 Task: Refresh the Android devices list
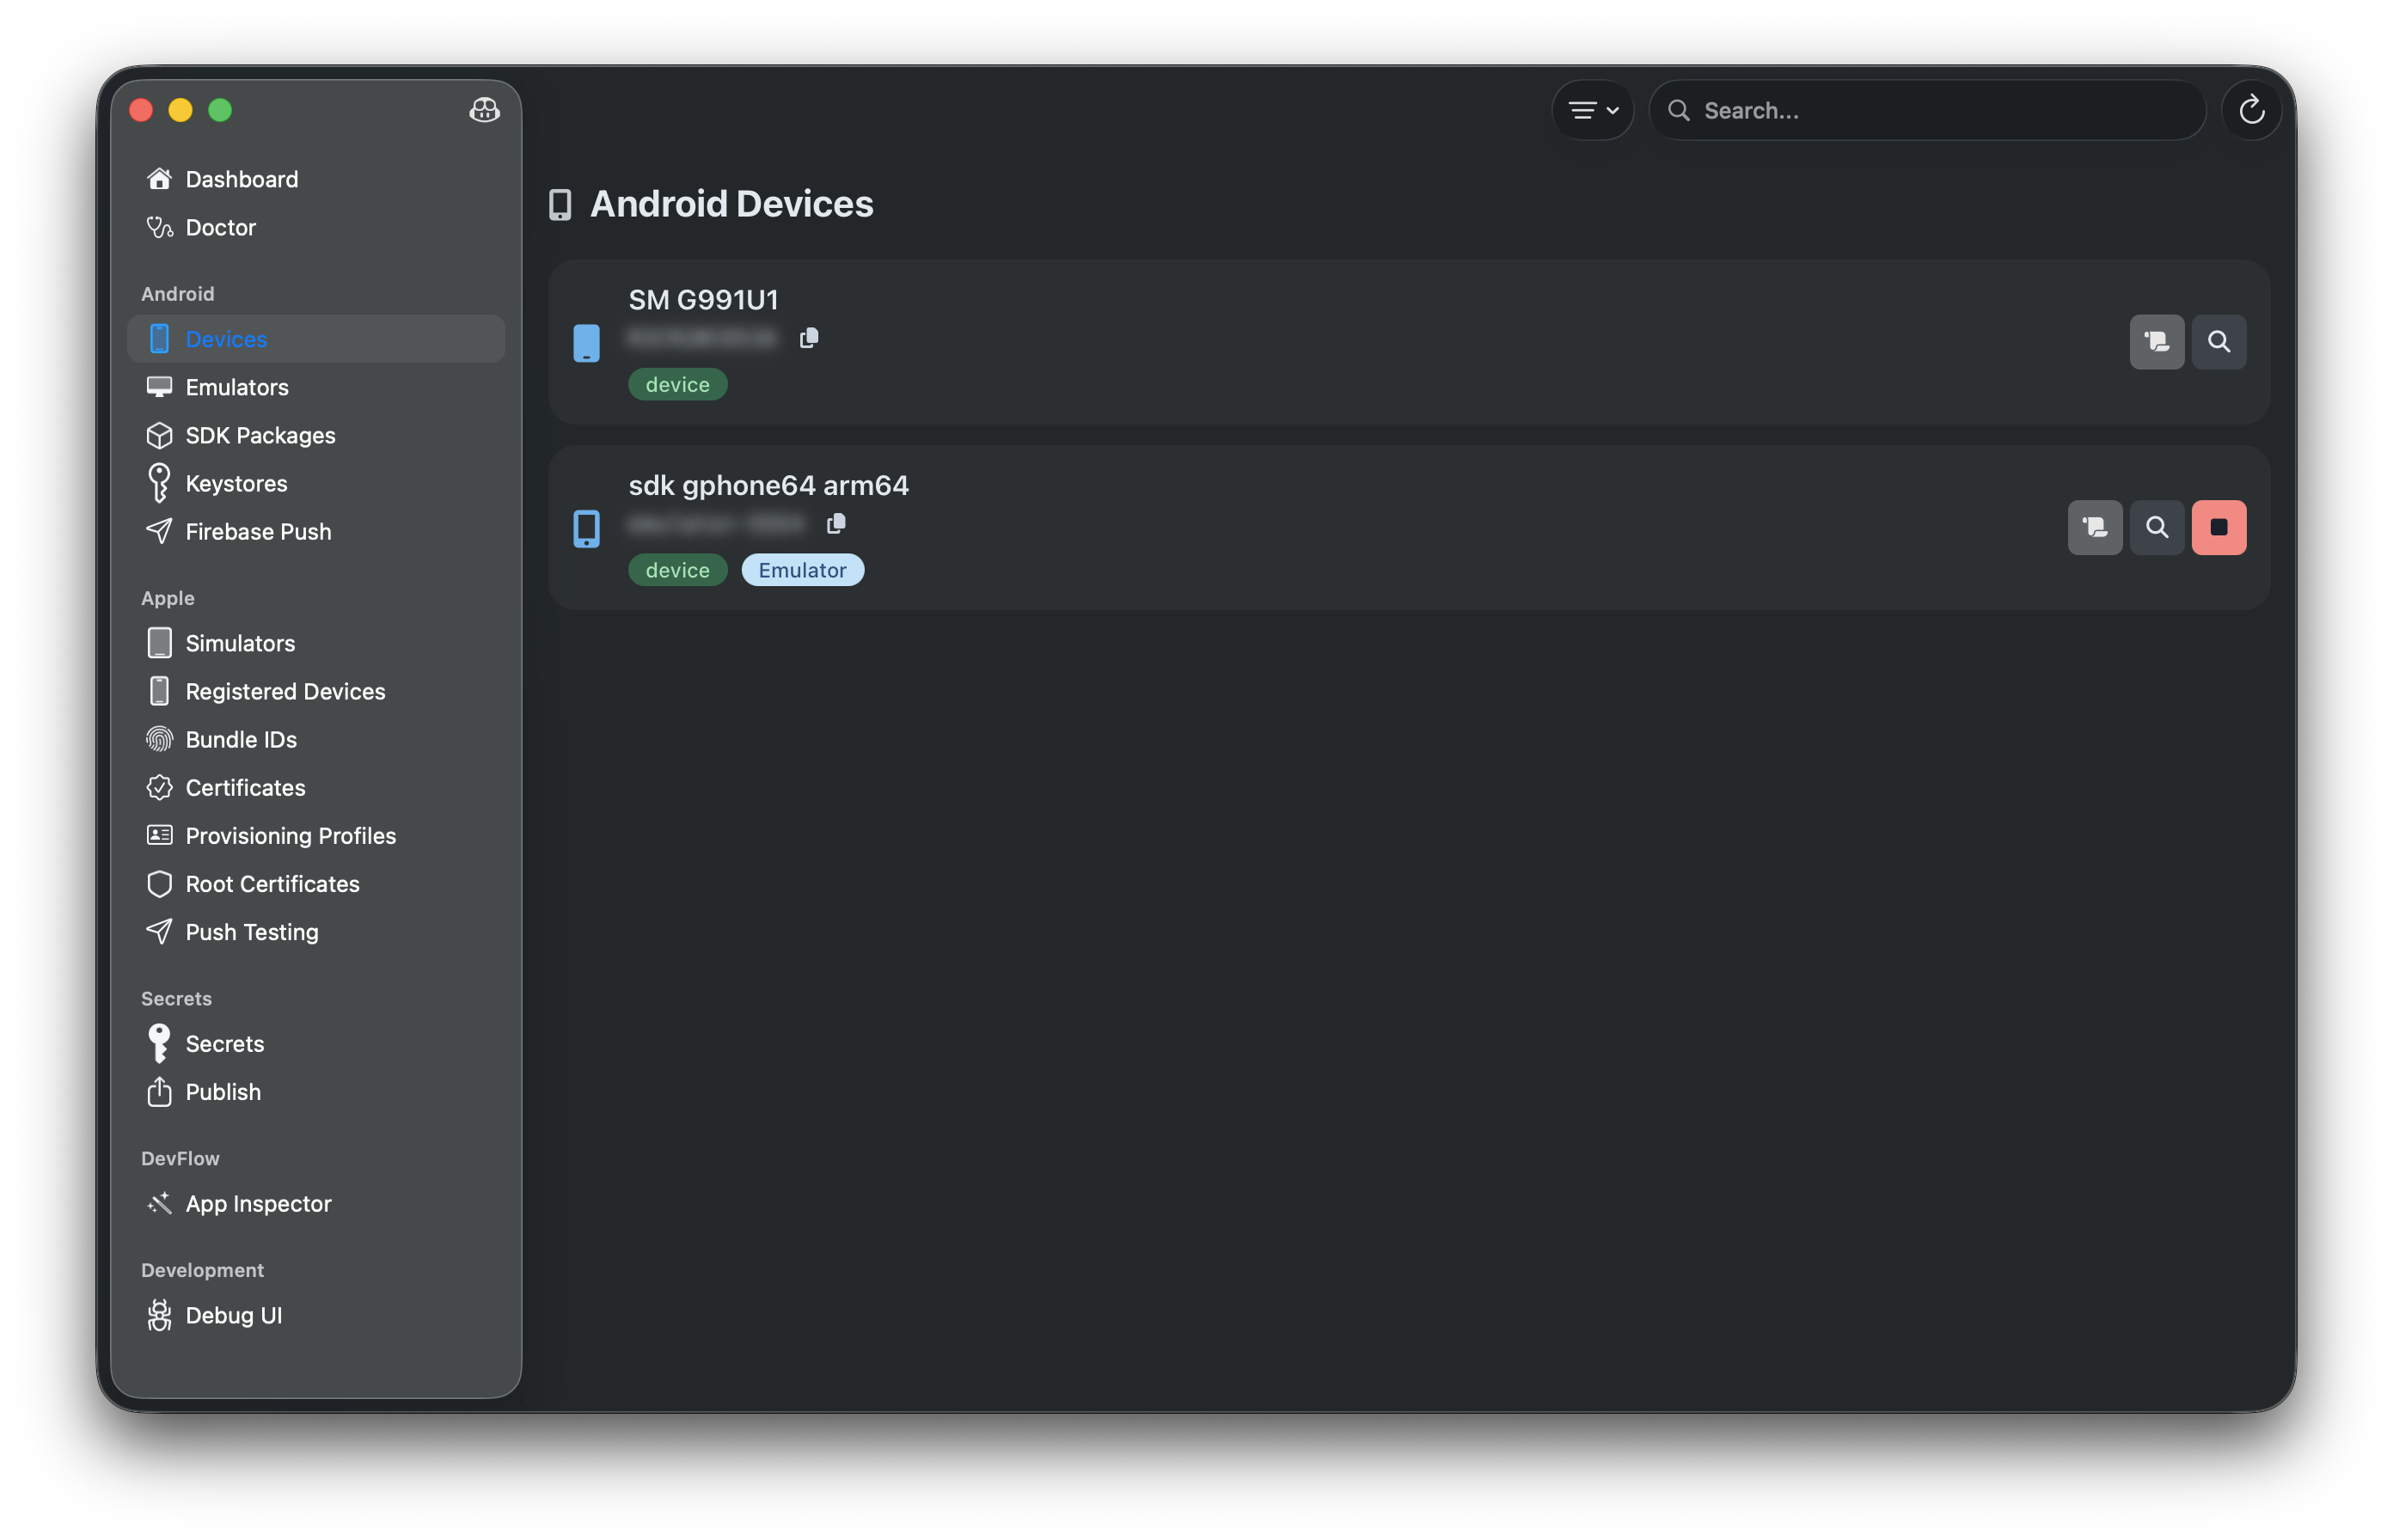coord(2251,110)
